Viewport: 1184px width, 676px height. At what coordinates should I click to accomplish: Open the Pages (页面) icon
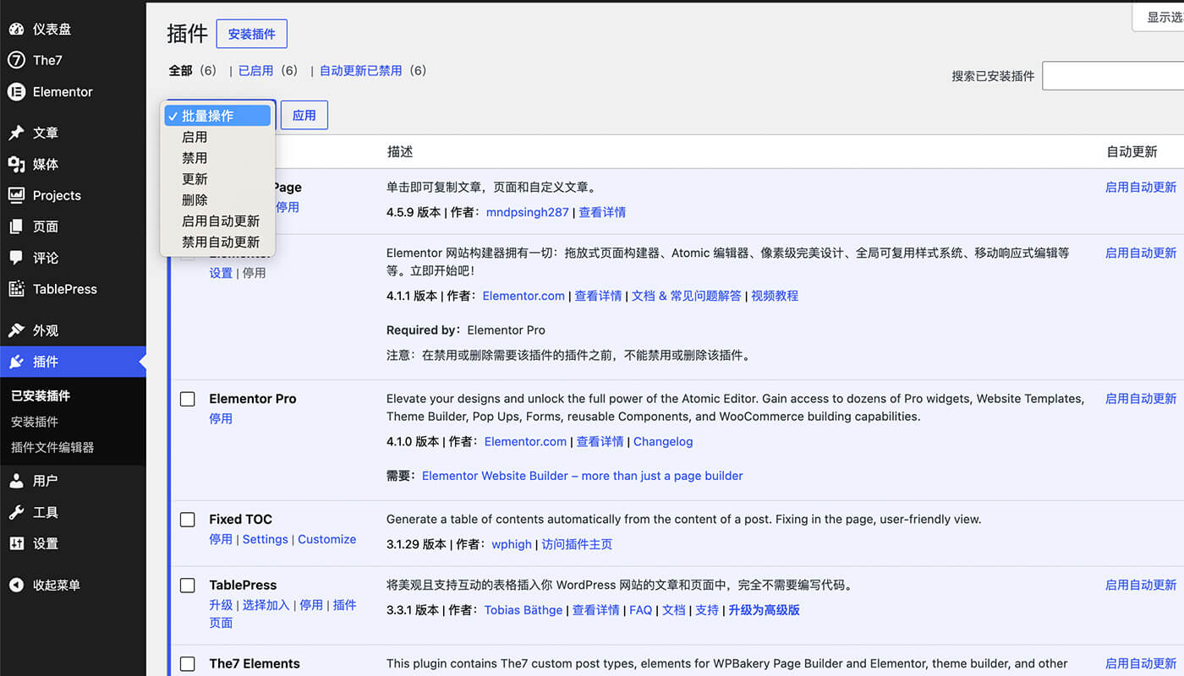coord(16,226)
